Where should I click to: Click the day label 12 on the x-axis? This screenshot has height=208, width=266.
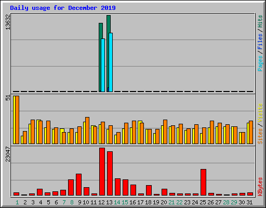click(101, 202)
